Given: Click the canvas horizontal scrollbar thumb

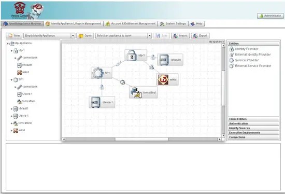Looking at the screenshot, I should click(141, 139).
